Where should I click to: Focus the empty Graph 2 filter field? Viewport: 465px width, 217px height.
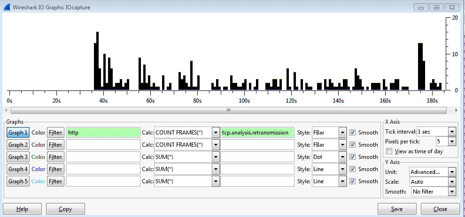103,145
